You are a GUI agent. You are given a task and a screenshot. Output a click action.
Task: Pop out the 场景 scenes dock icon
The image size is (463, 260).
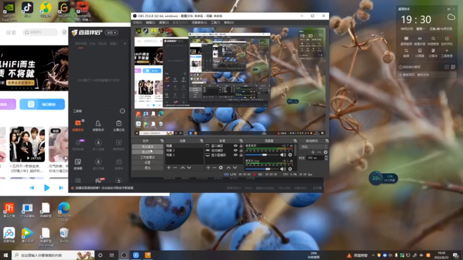pos(201,141)
